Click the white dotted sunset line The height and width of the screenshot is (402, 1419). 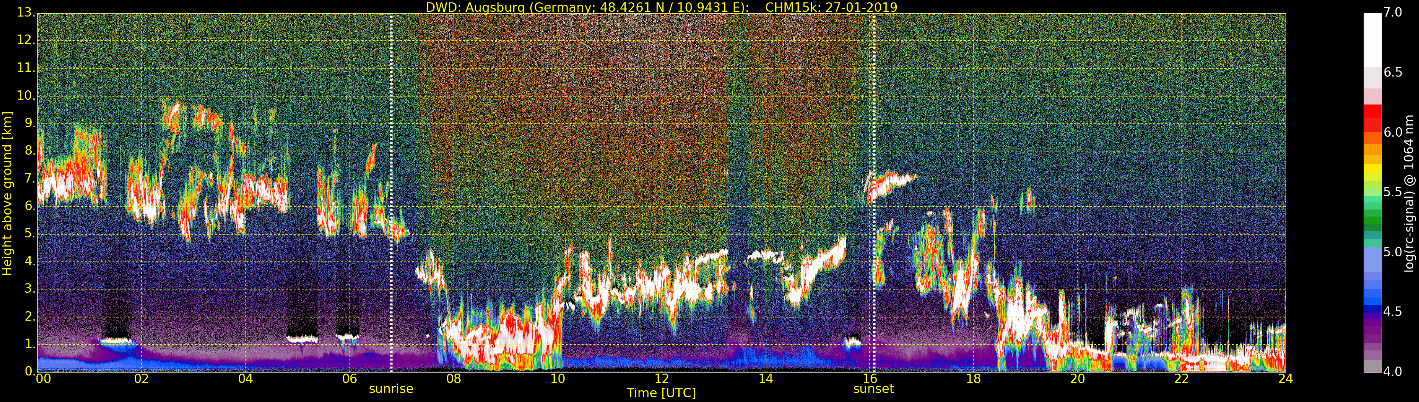[874, 193]
